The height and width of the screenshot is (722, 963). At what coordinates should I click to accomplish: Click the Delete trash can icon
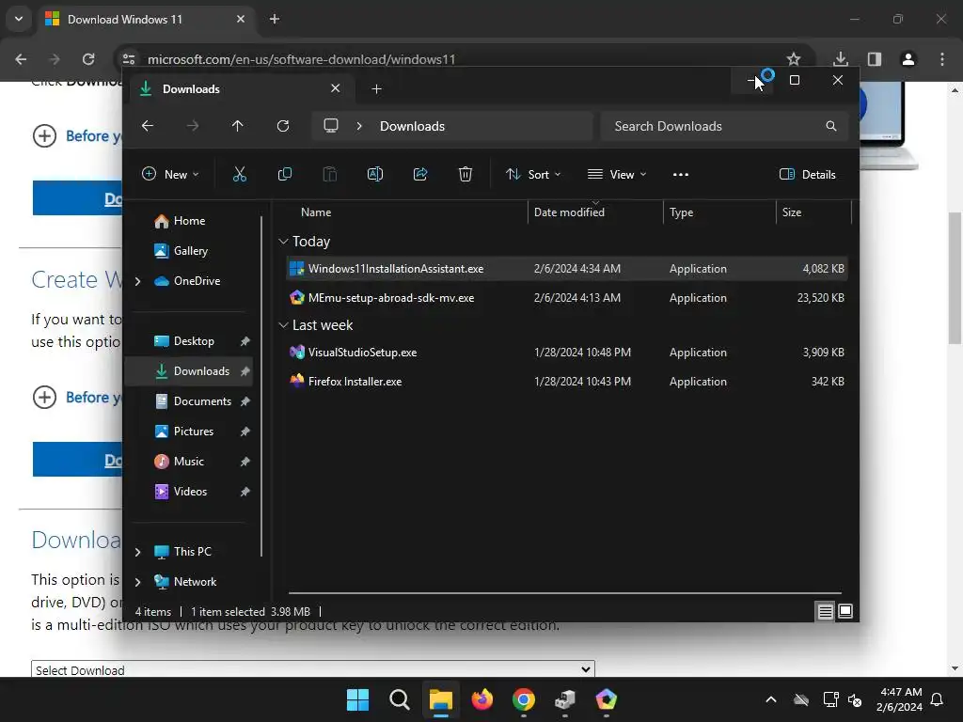465,174
